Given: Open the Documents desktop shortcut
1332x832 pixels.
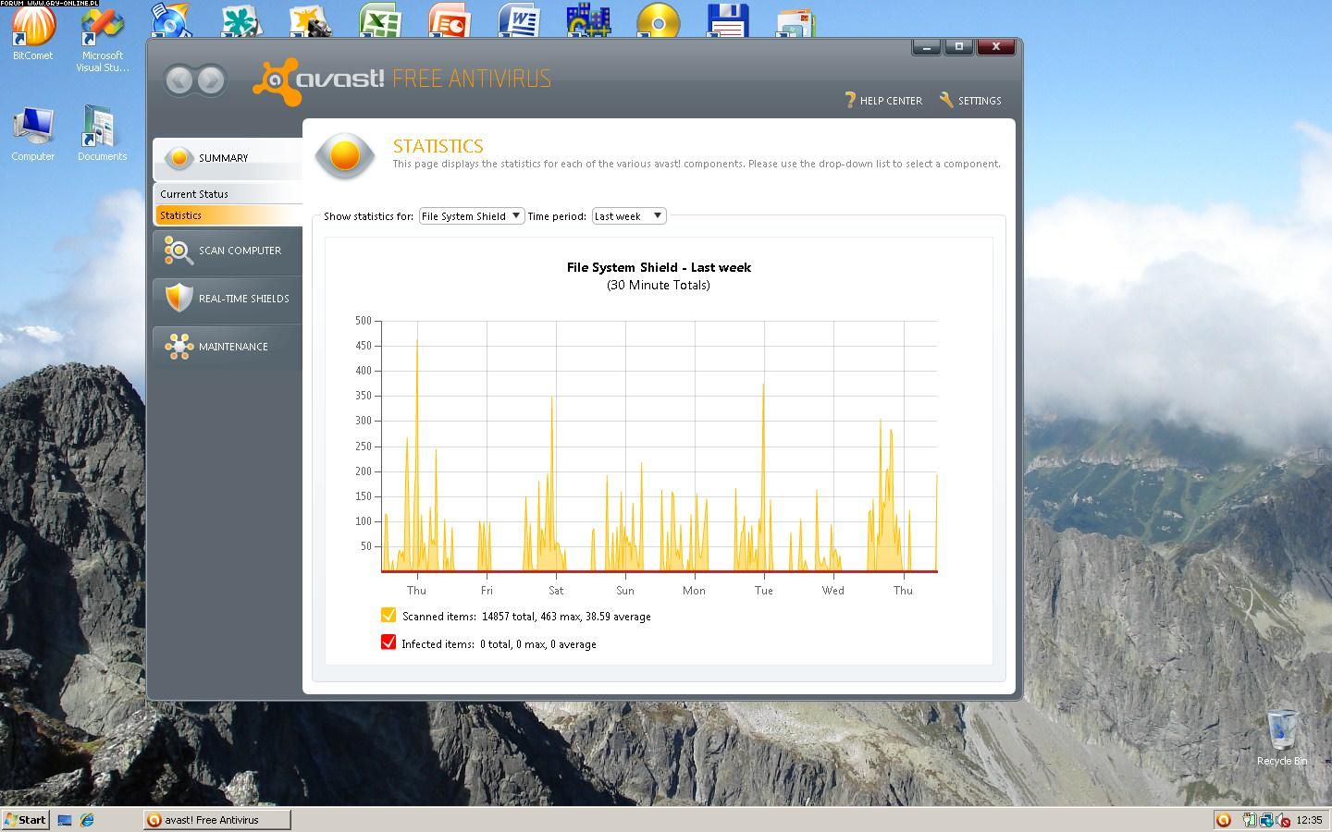Looking at the screenshot, I should click(102, 134).
